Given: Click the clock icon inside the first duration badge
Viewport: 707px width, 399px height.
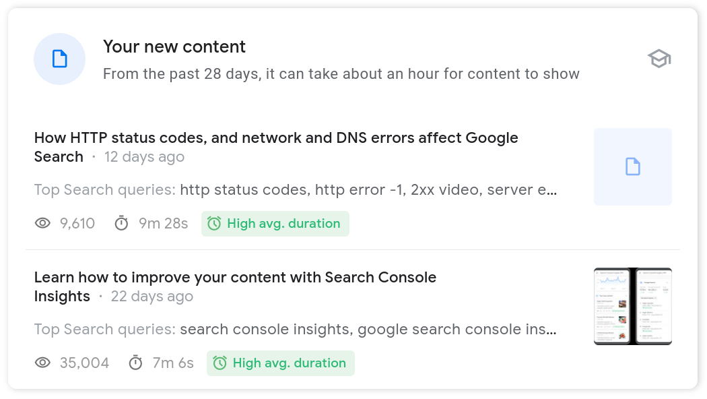Looking at the screenshot, I should [216, 223].
